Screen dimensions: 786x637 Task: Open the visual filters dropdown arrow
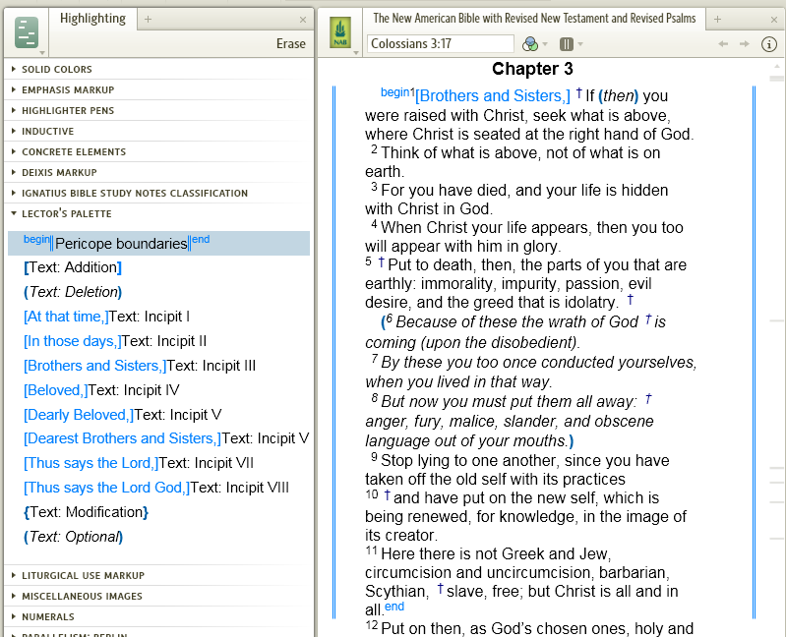click(x=545, y=44)
